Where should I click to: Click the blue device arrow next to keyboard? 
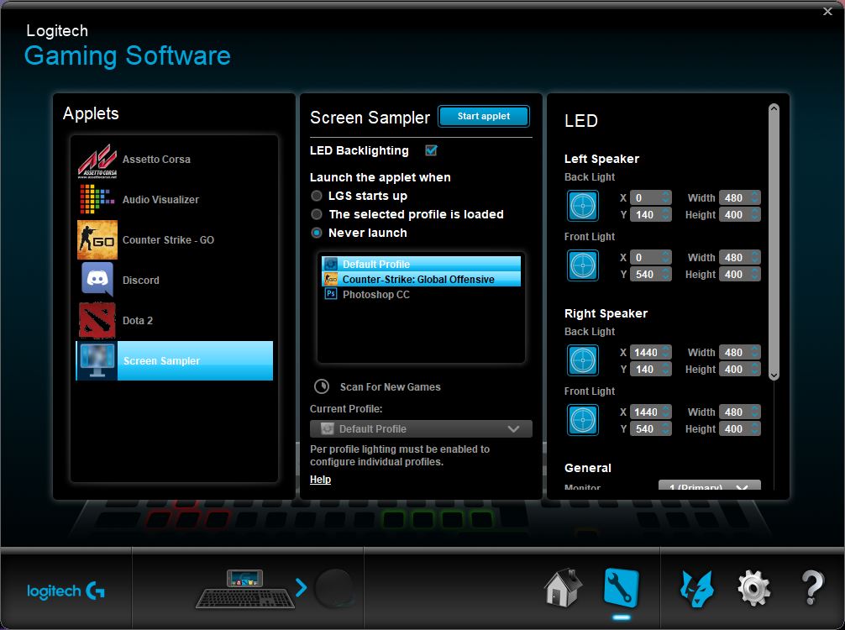[301, 587]
